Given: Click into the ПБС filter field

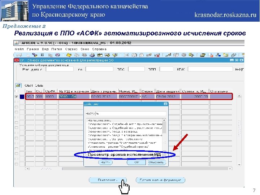Looking at the screenshot, I should (136, 69).
